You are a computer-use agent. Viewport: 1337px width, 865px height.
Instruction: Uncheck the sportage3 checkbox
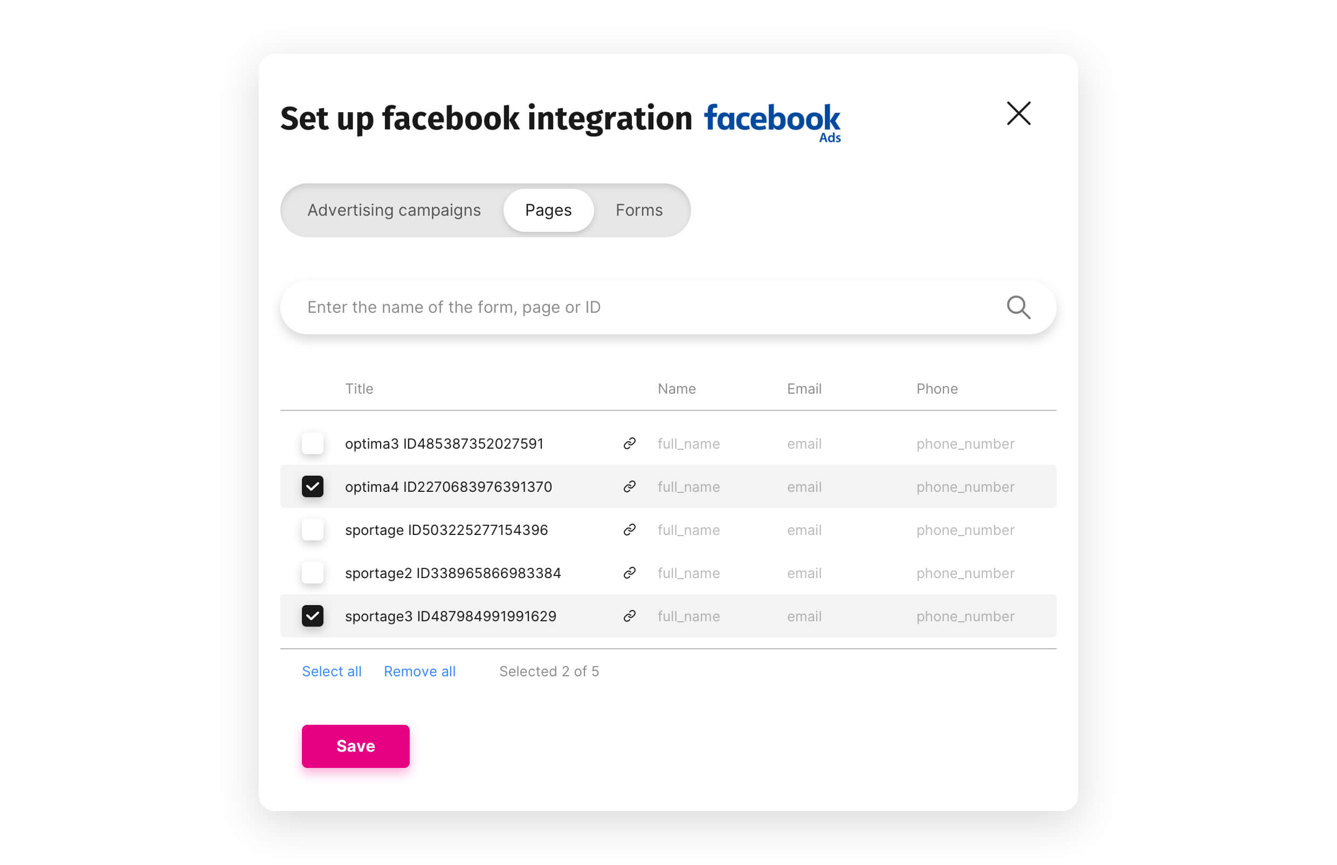click(313, 616)
